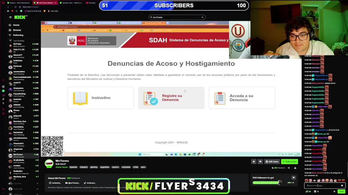Image resolution: width=348 pixels, height=195 pixels.
Task: Open Anime Squad category link
Action: point(61,167)
